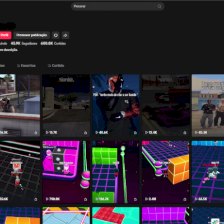Image resolution: width=224 pixels, height=224 pixels.
Task: Click lock icon on the 15.7K video
Action: pos(85,133)
